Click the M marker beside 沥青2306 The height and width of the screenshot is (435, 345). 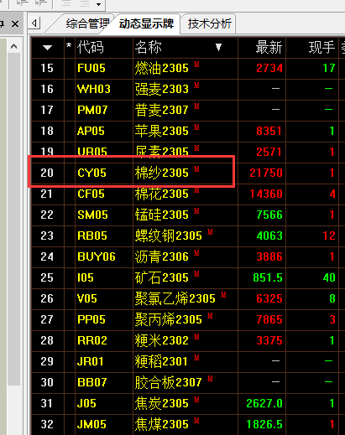pyautogui.click(x=196, y=253)
